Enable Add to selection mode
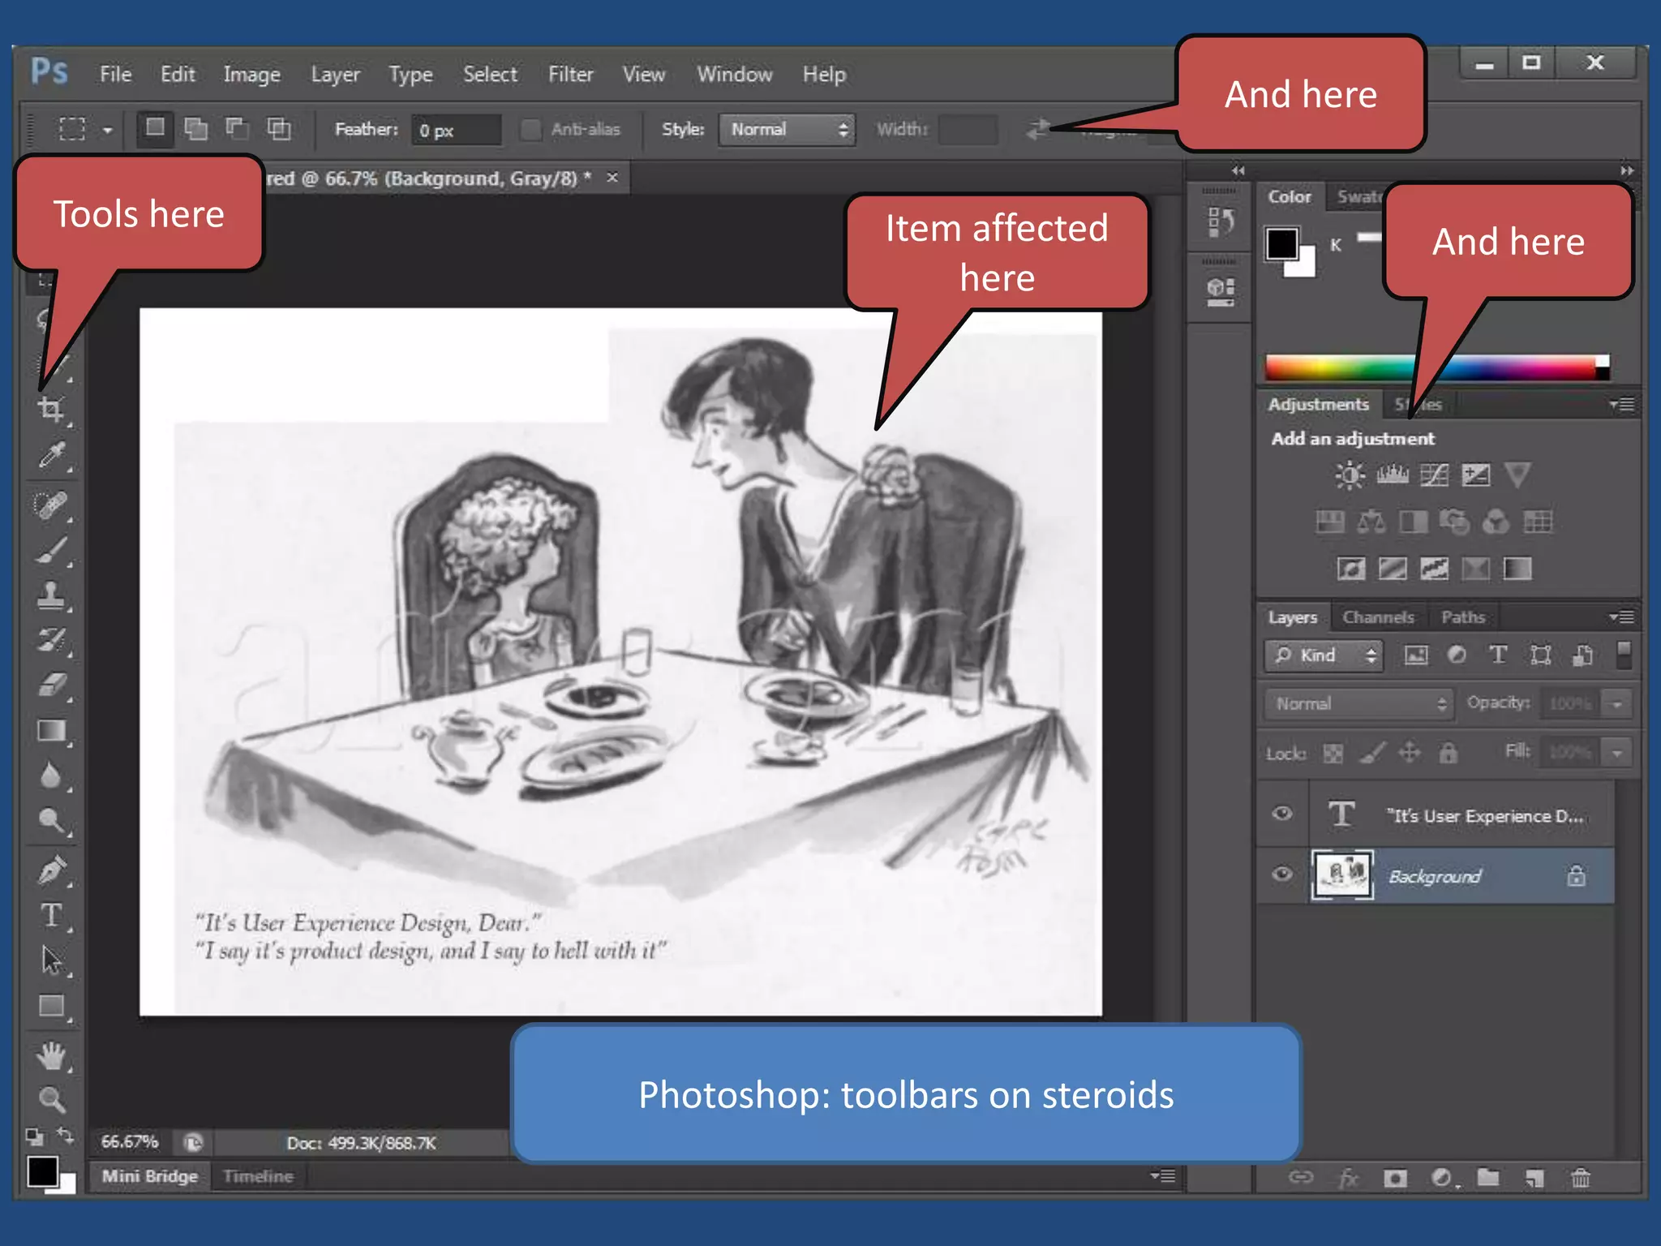 (x=195, y=128)
